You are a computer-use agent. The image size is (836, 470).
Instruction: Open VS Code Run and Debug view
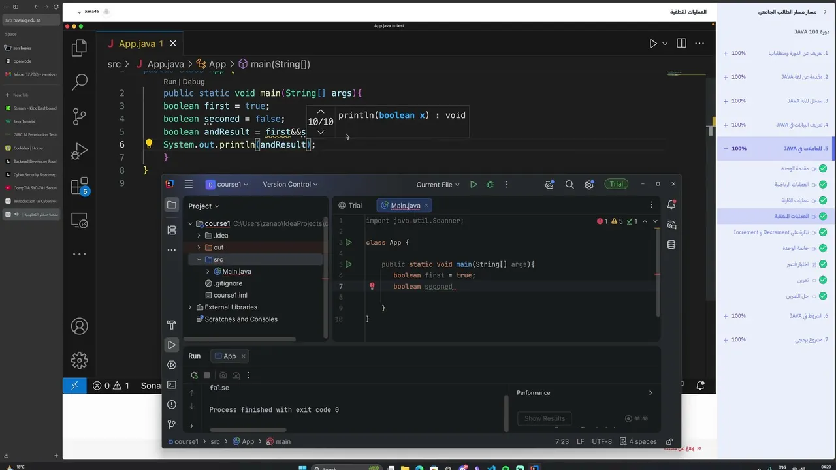coord(79,151)
